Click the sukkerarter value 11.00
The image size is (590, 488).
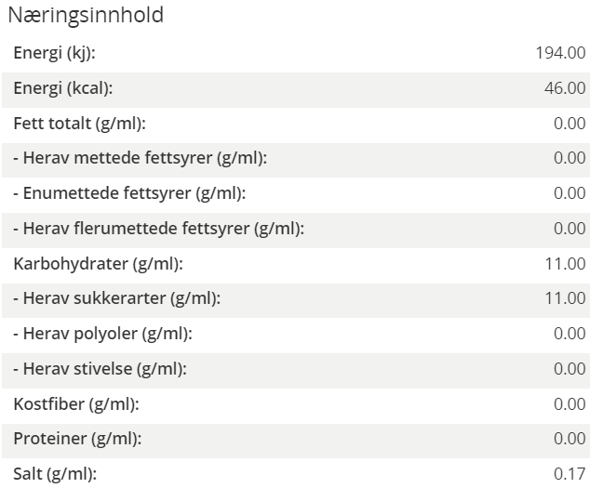[x=565, y=298]
